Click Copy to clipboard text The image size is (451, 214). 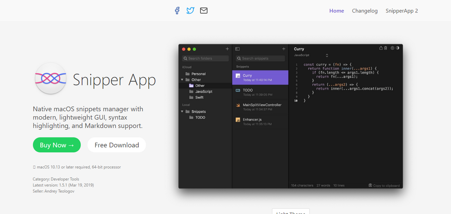point(387,185)
